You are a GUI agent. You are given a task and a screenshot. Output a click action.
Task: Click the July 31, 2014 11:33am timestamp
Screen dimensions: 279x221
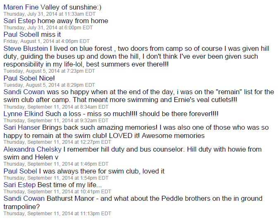pyautogui.click(x=48, y=14)
